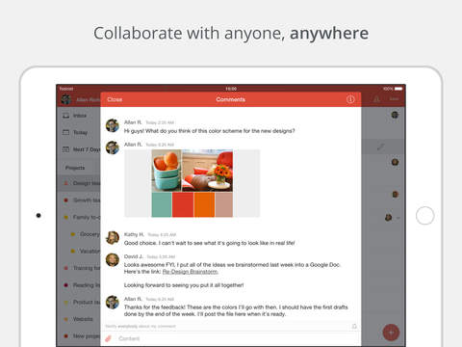Select the Grocery sub-project

85,234
